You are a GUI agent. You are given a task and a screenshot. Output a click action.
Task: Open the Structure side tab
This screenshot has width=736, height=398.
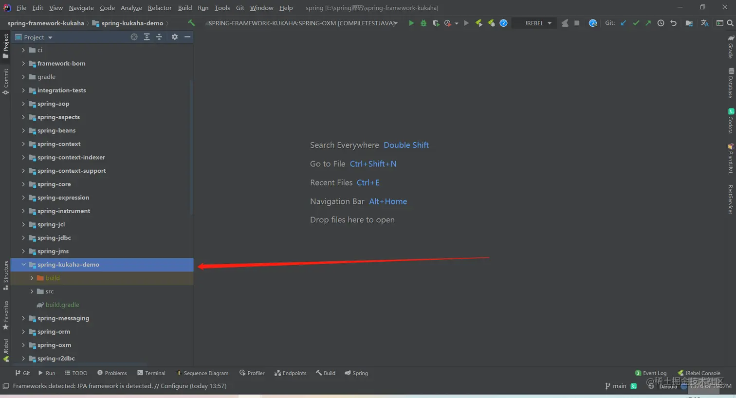pyautogui.click(x=6, y=275)
